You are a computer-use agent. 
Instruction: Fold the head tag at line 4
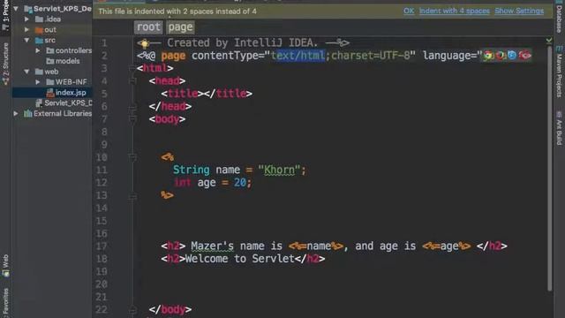point(132,80)
